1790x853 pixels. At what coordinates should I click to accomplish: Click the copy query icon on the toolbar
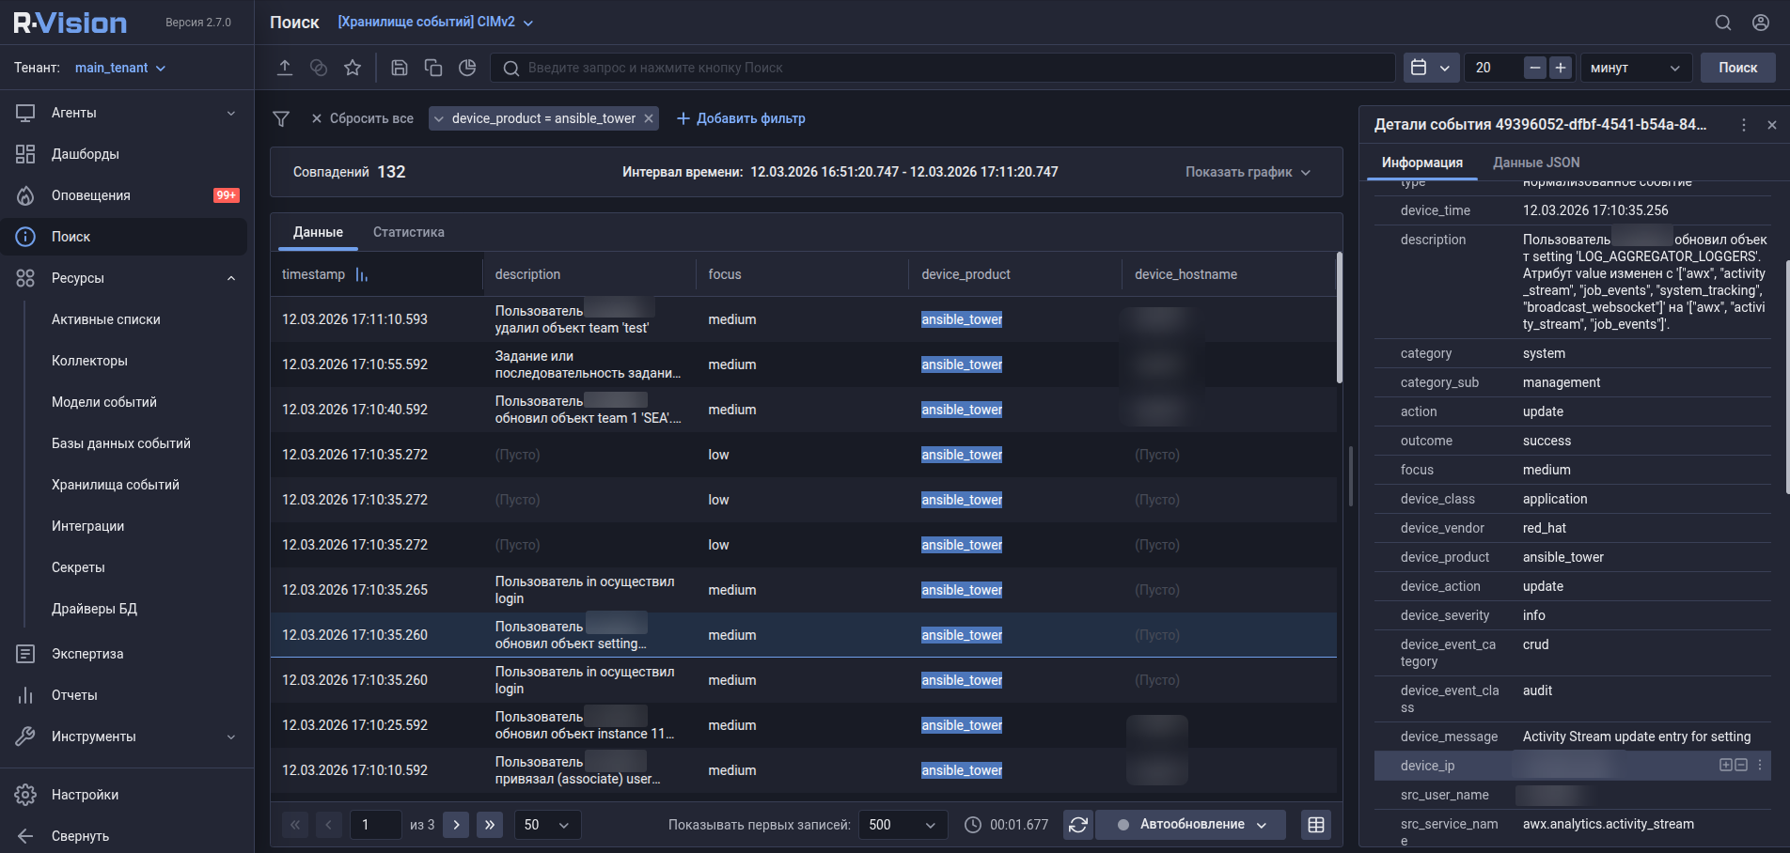coord(433,67)
